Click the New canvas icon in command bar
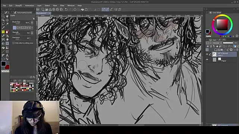Screen dimensions: 239x134 tap(43, 9)
